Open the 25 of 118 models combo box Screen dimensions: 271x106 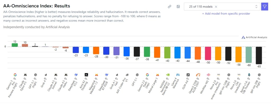[x=201, y=7]
